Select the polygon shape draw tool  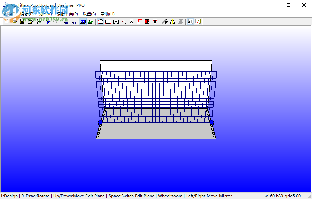(x=101, y=21)
